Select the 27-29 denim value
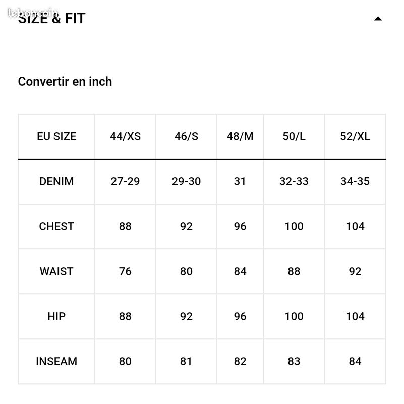This screenshot has height=404, width=404. pos(125,181)
